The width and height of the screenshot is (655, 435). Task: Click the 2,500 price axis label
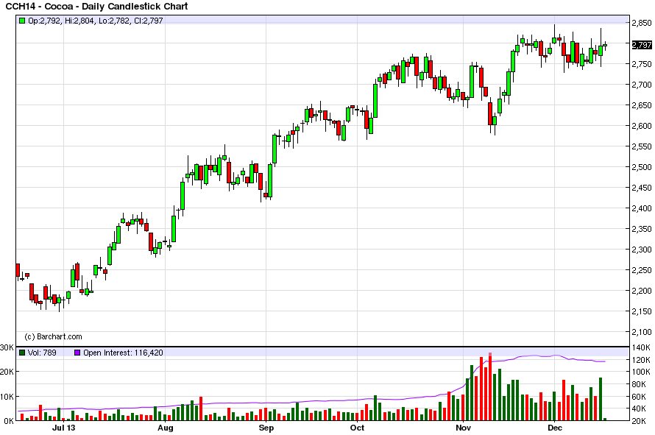(x=642, y=167)
